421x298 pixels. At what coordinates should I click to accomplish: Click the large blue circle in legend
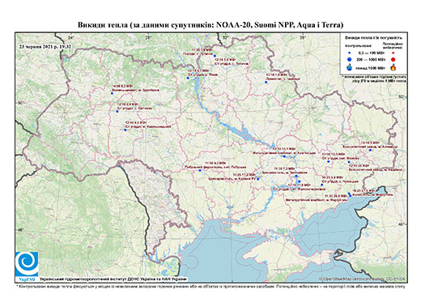pos(349,59)
